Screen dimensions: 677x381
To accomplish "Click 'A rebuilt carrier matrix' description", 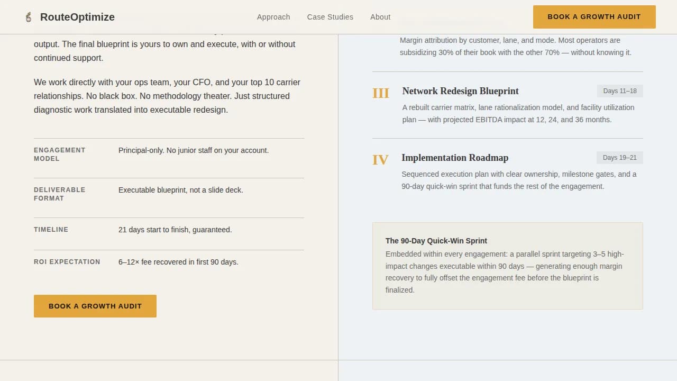I will tap(518, 113).
